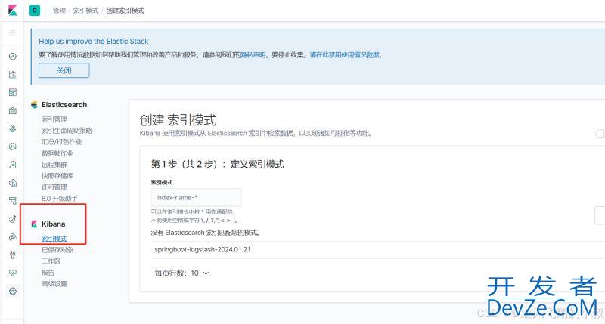Click the Kibana logo in the header
Screen dimensions: 605x324
pos(12,10)
